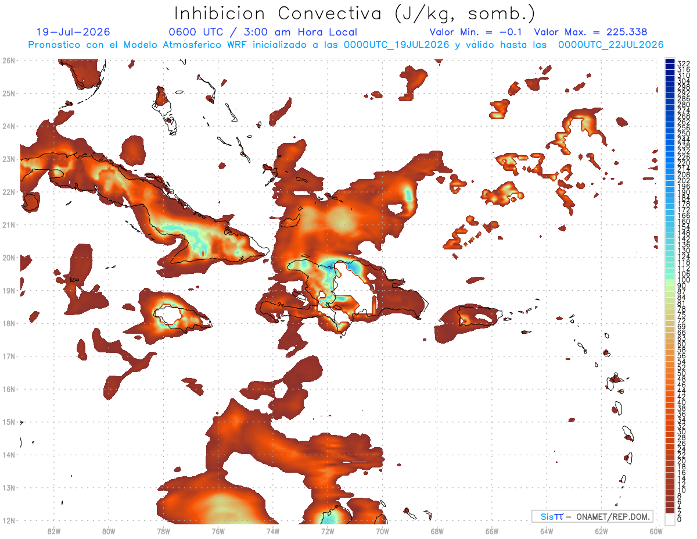
Task: Click the 68W longitude label
Action: (x=437, y=531)
